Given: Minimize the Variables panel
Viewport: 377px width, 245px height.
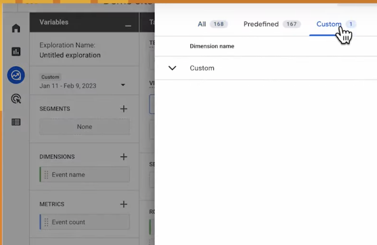Looking at the screenshot, I should (128, 26).
